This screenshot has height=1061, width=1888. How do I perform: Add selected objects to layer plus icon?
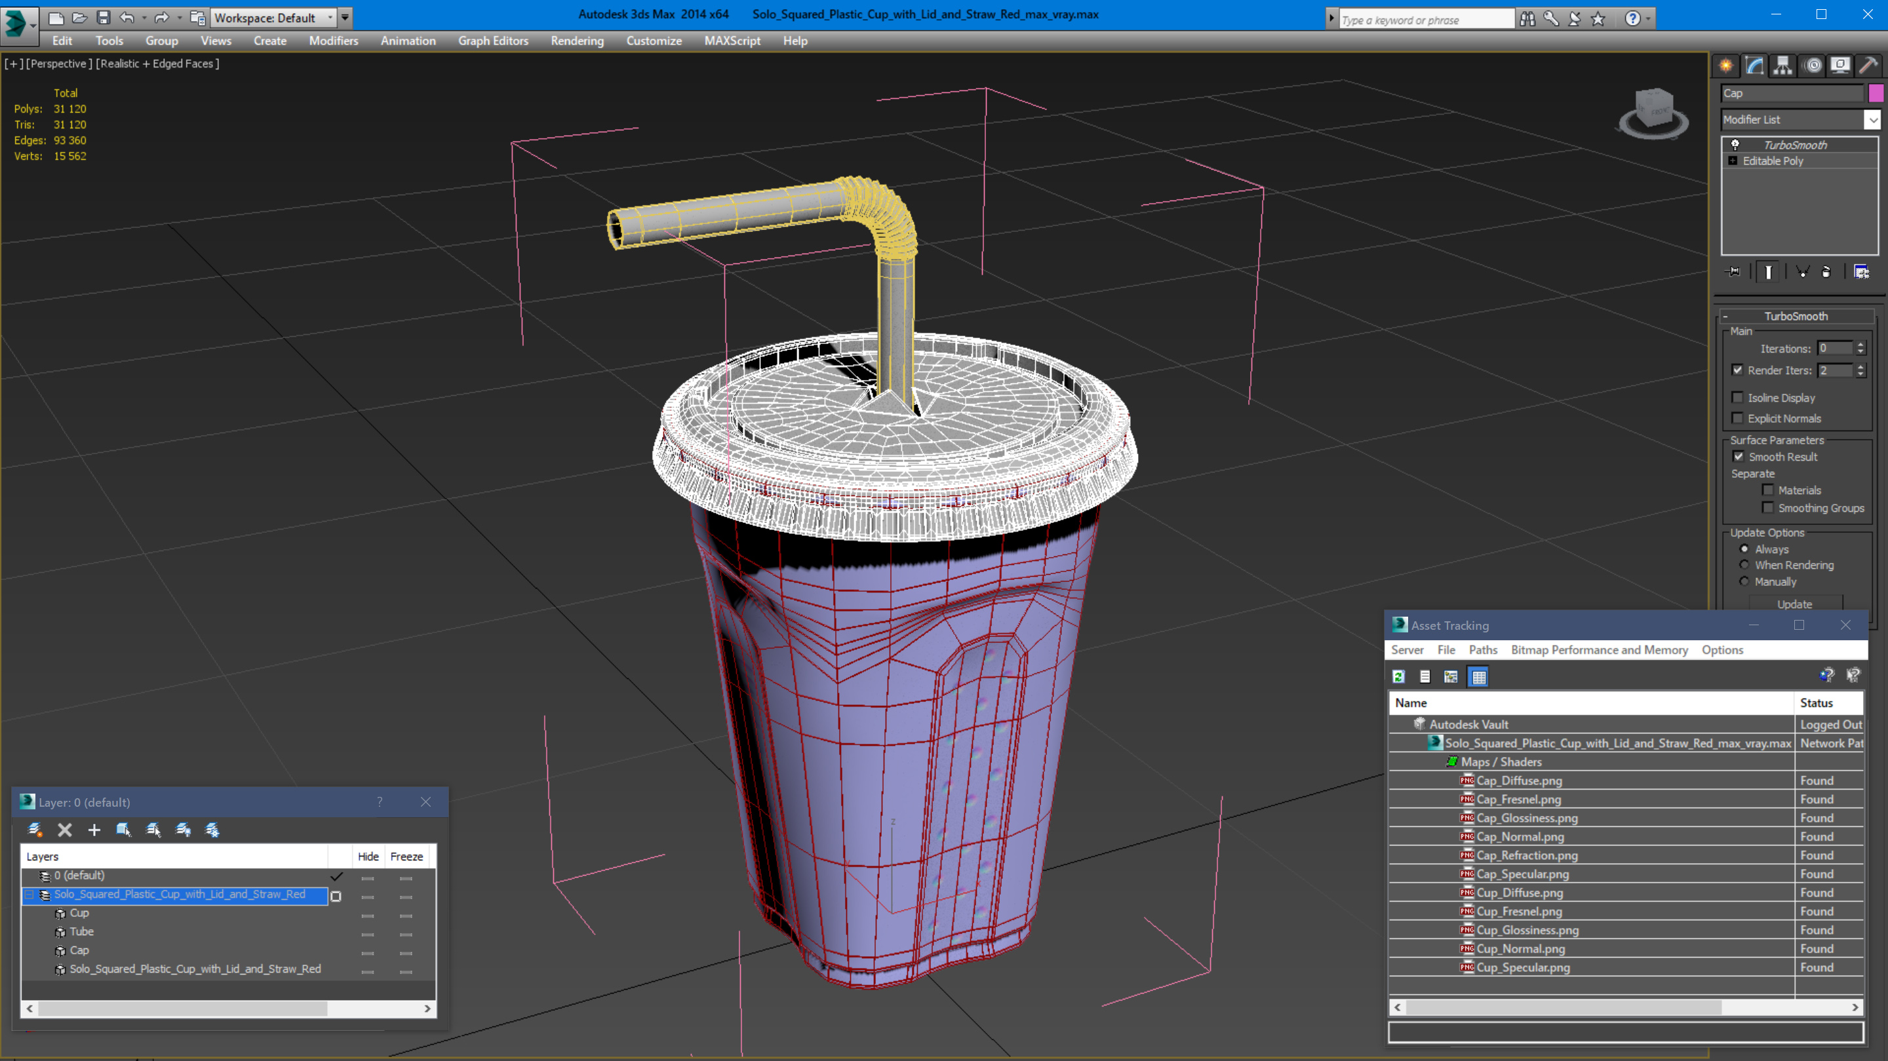94,830
